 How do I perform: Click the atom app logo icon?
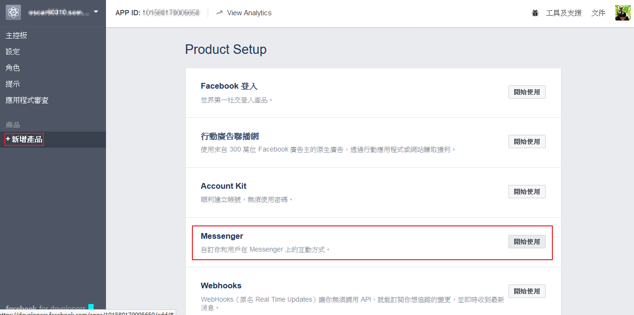pos(13,12)
